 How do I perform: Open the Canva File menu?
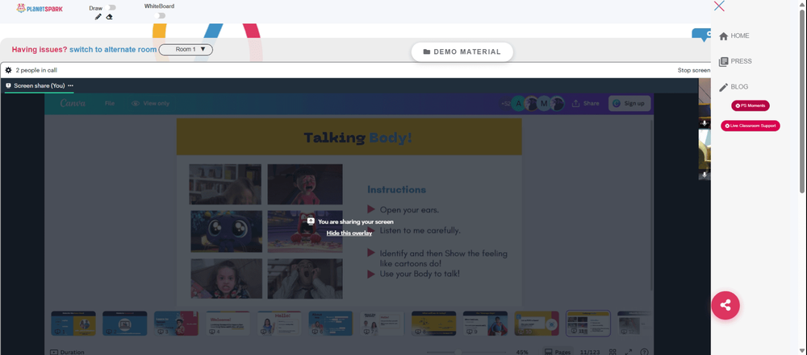tap(110, 103)
